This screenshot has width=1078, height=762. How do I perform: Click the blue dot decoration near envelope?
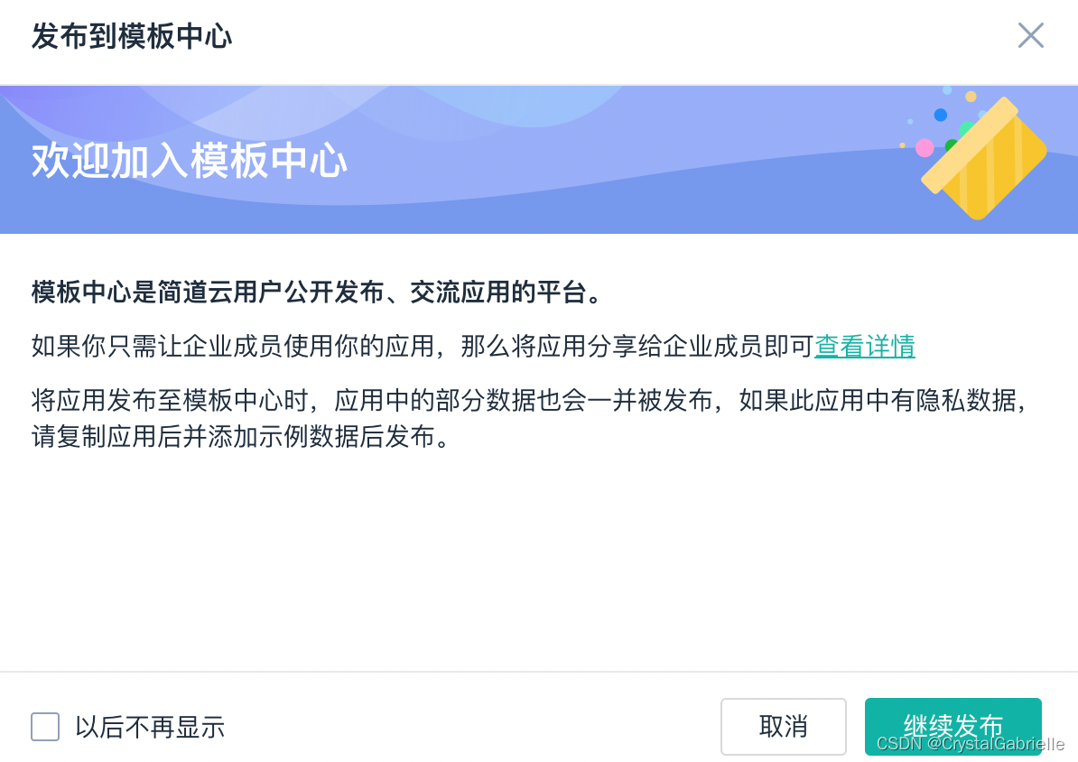pyautogui.click(x=940, y=115)
